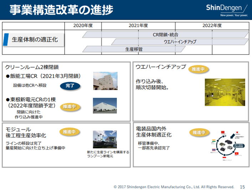The height and width of the screenshot is (190, 252).
Task: Select the 生産移管 timeline bar
Action: 134,49
